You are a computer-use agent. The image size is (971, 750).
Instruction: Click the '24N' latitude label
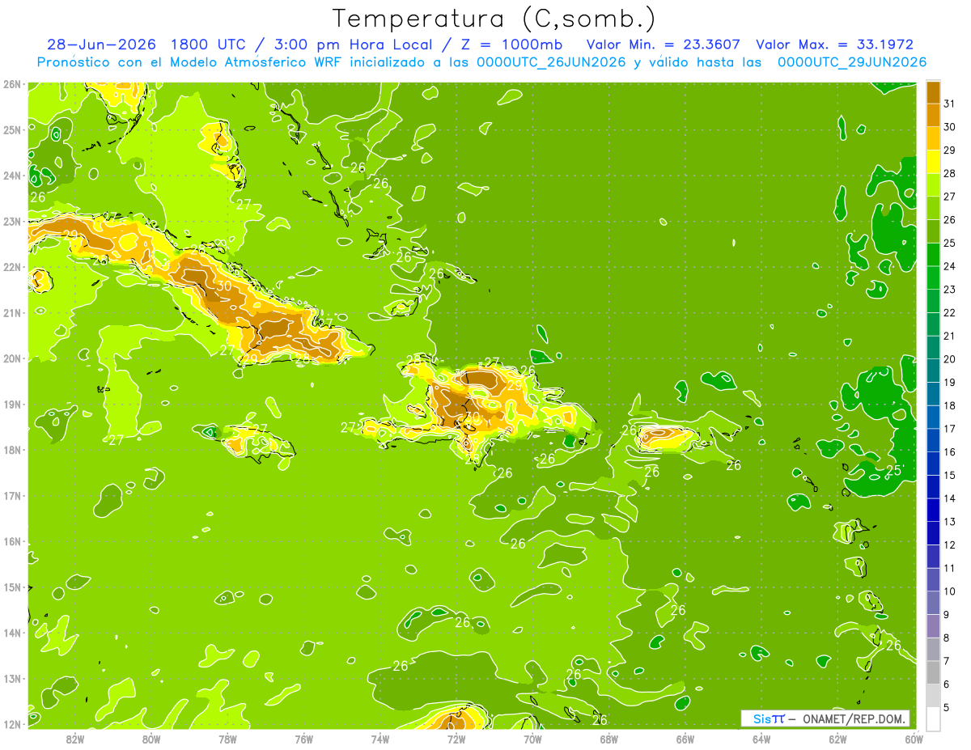[11, 176]
